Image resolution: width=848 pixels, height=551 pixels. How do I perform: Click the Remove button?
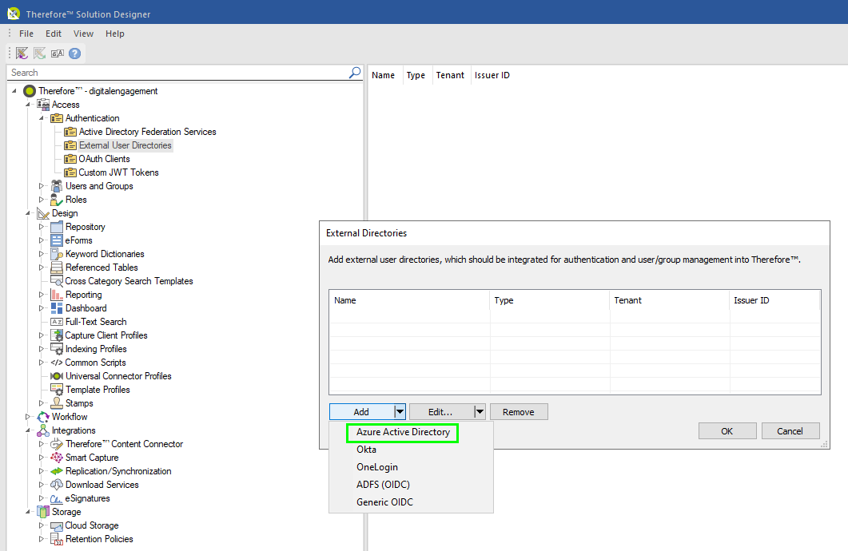pos(519,411)
